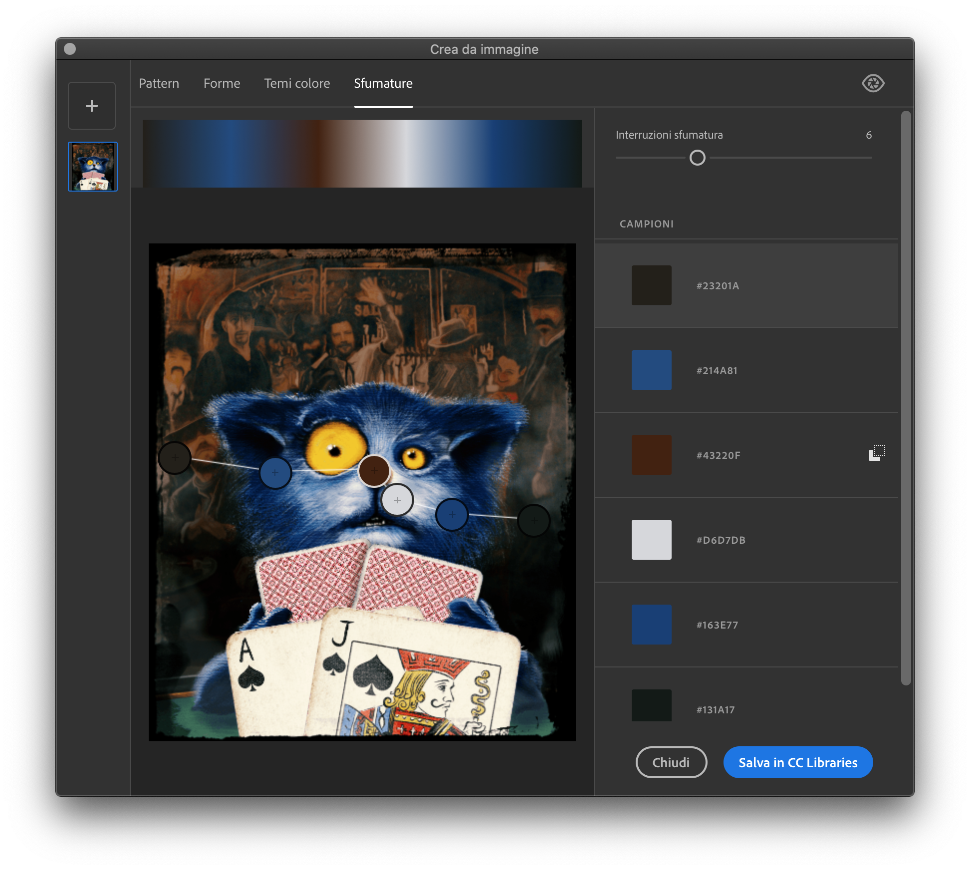Click Salva in CC Libraries
970x870 pixels.
pos(797,762)
